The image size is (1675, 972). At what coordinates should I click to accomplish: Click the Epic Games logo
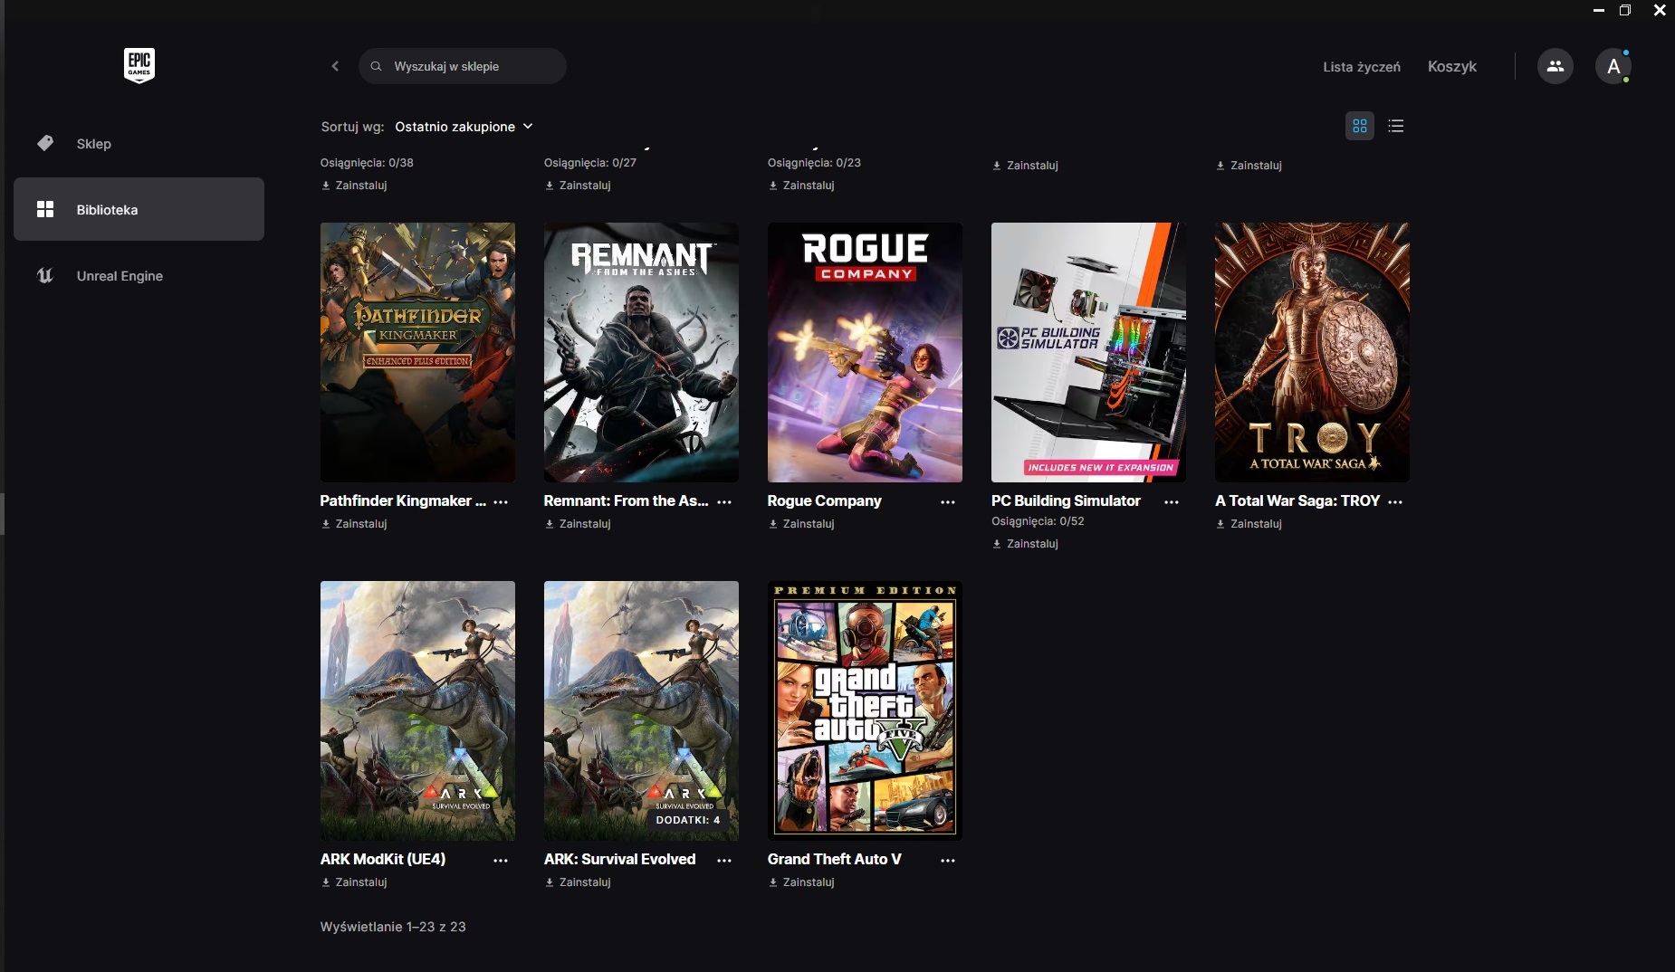pos(139,65)
